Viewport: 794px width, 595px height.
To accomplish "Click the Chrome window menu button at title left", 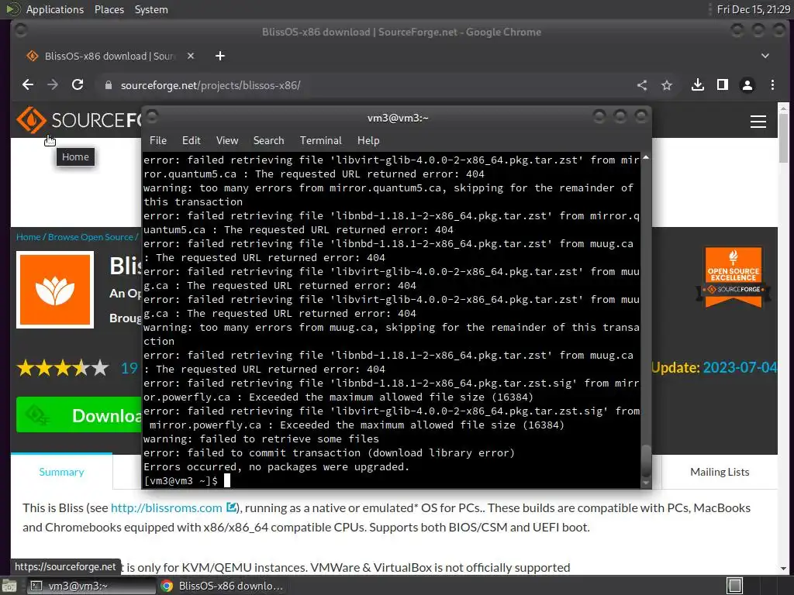I will tap(21, 31).
